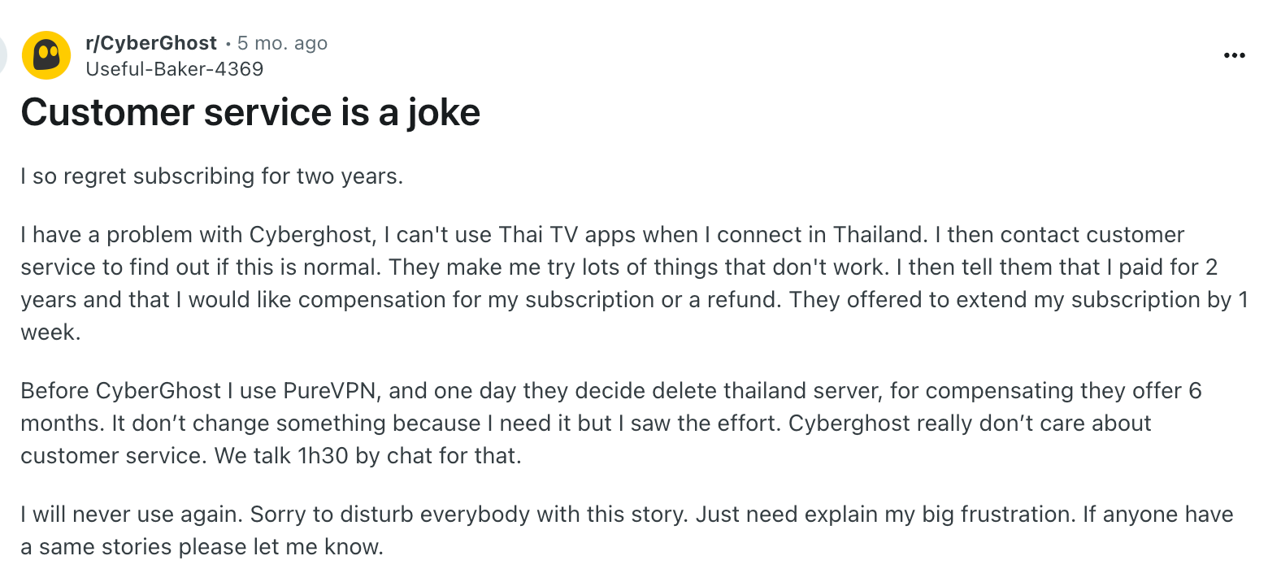Open the "Customer service is a joke" title
The height and width of the screenshot is (582, 1268).
tap(250, 112)
